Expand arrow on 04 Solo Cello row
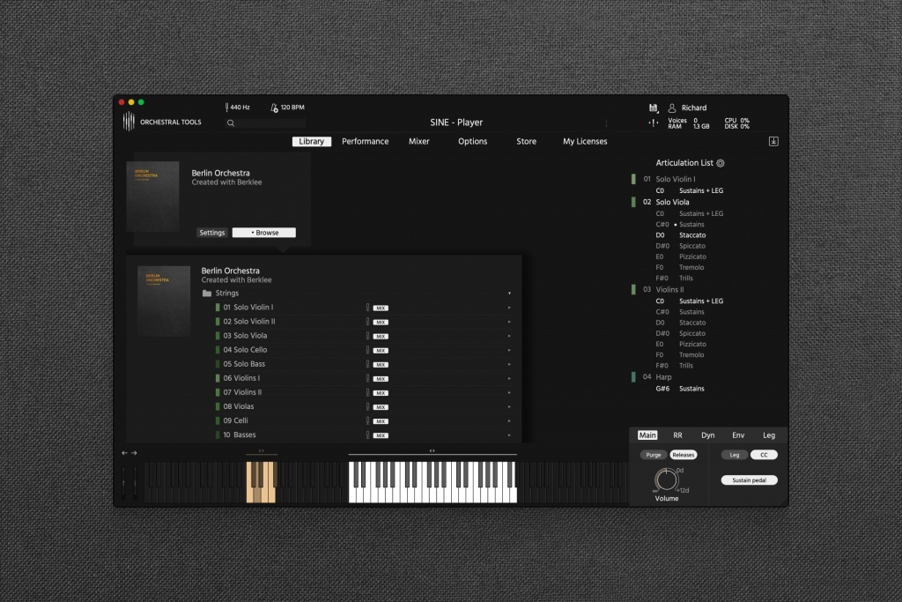 [x=509, y=350]
